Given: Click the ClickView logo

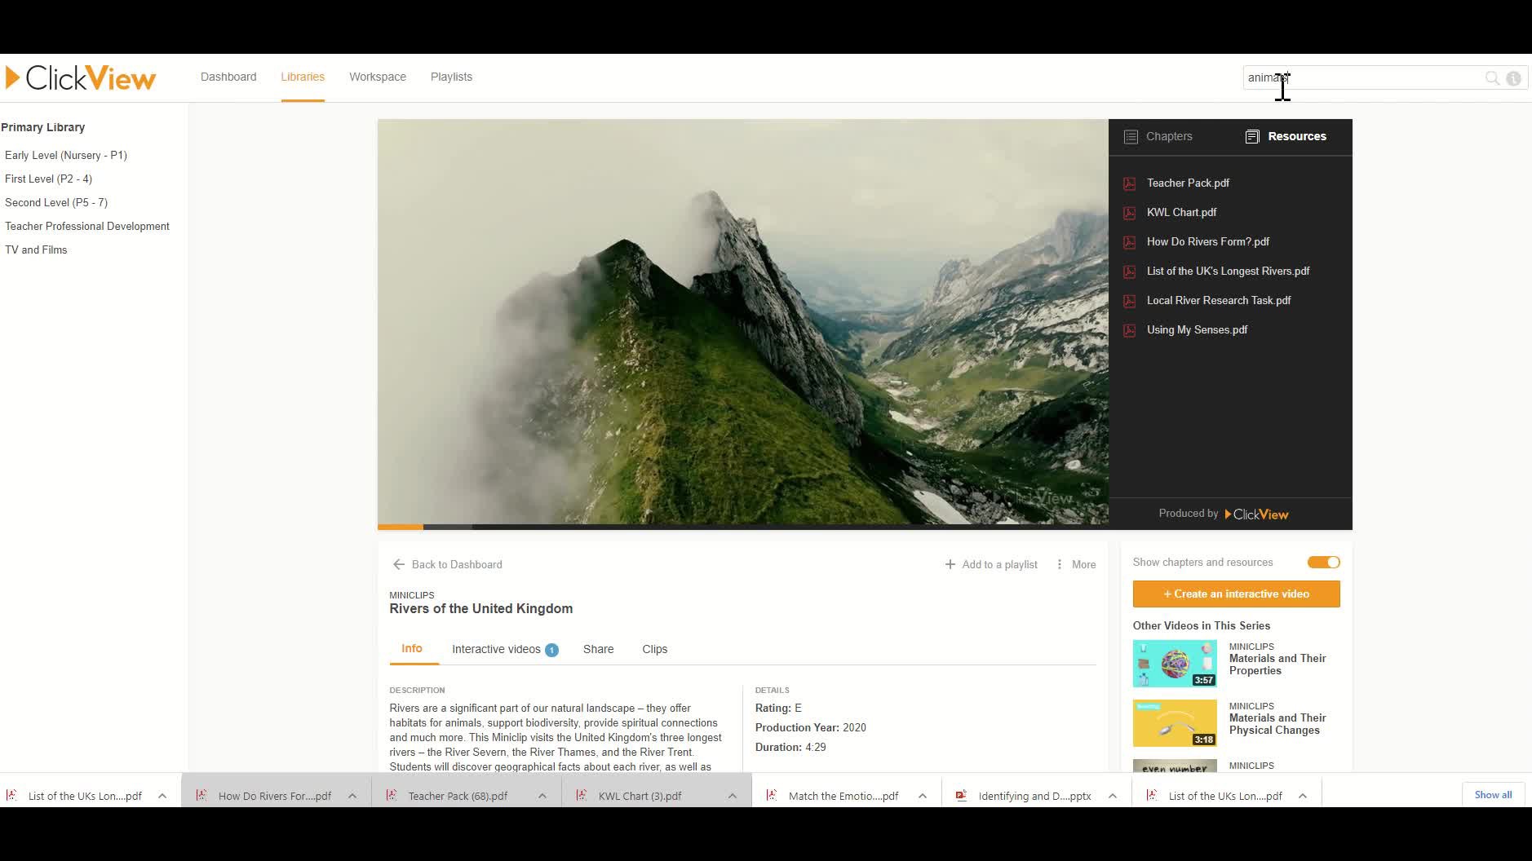Looking at the screenshot, I should pyautogui.click(x=79, y=77).
